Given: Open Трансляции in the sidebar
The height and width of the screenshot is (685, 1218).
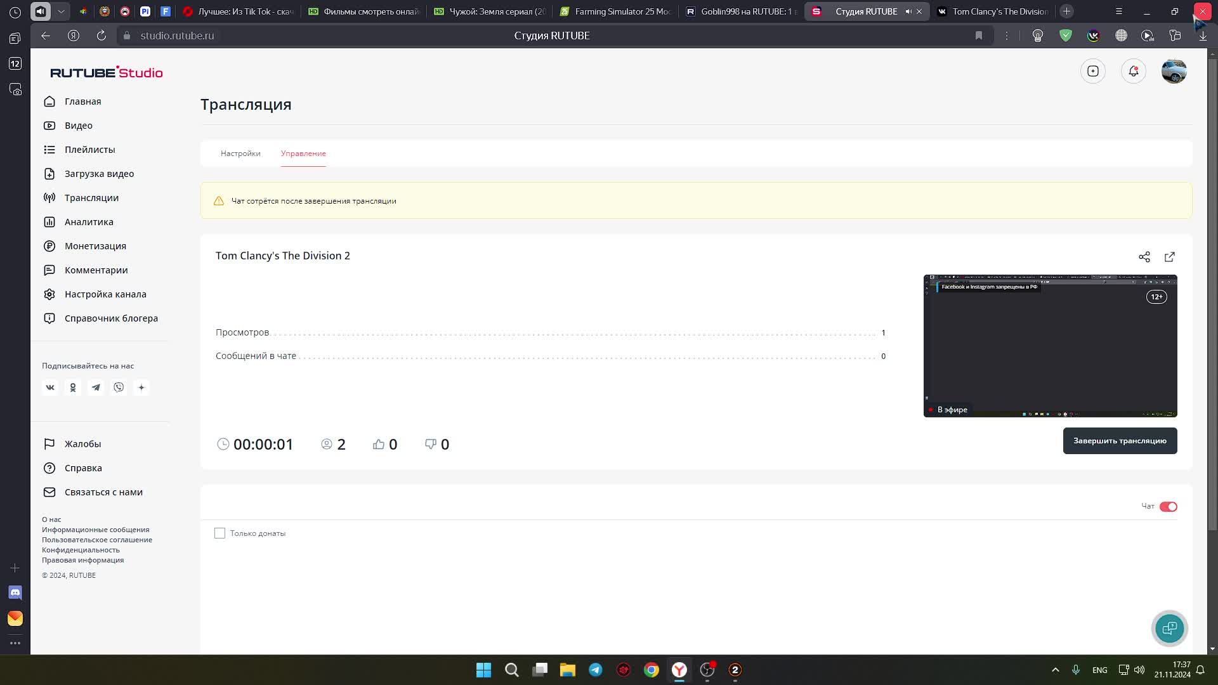Looking at the screenshot, I should [x=91, y=198].
